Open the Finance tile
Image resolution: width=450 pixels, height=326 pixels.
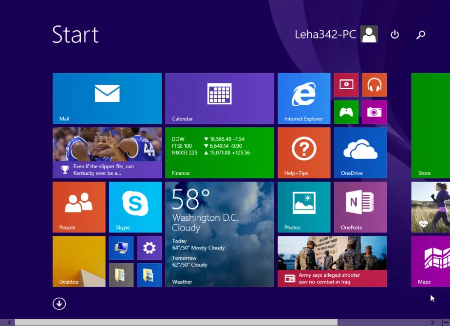pos(220,153)
